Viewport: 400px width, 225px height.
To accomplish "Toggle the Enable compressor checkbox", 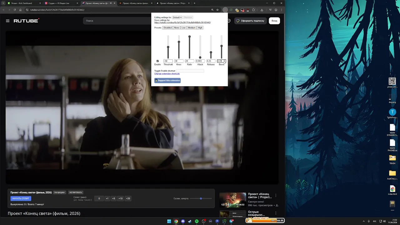I will point(157,61).
